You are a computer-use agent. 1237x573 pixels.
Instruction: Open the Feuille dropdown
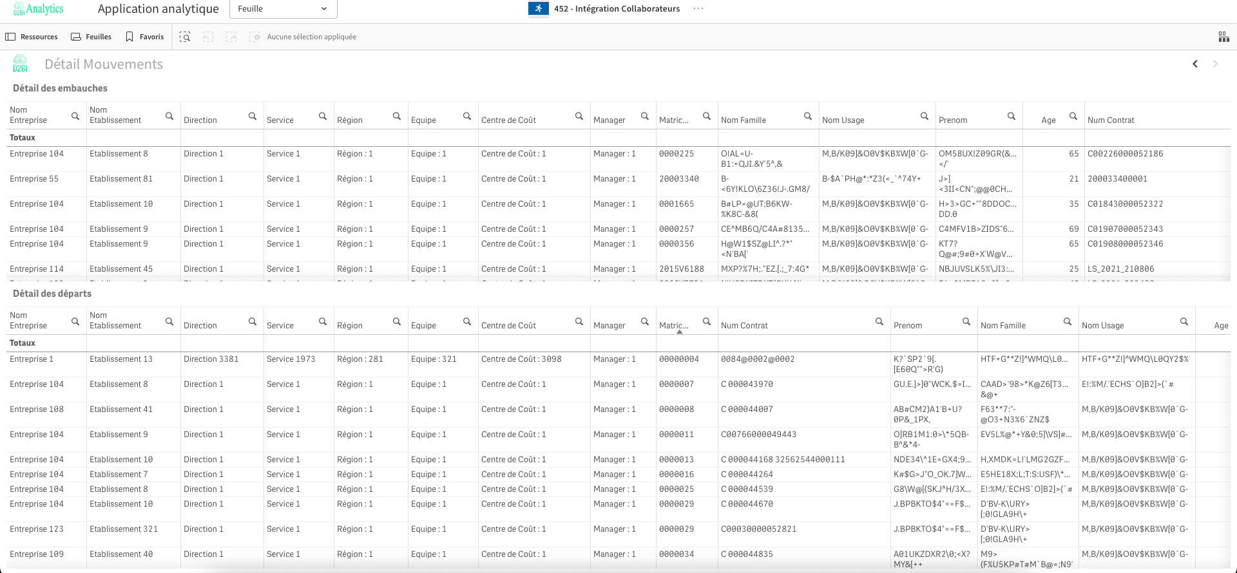coord(283,9)
